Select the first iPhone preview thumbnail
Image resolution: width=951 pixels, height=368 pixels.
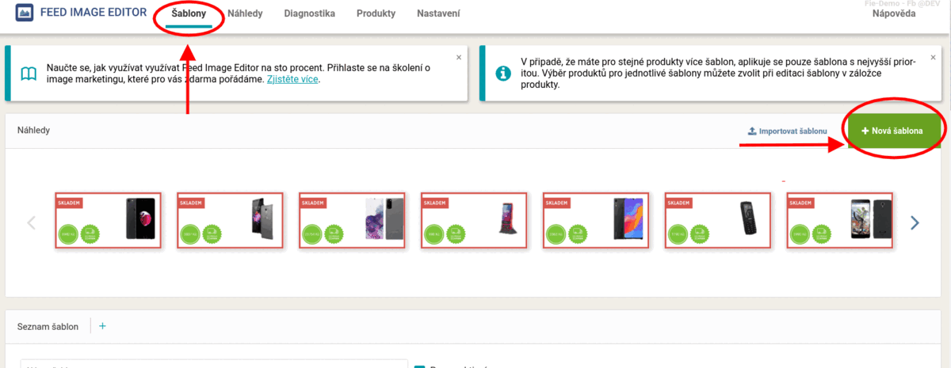coord(108,221)
